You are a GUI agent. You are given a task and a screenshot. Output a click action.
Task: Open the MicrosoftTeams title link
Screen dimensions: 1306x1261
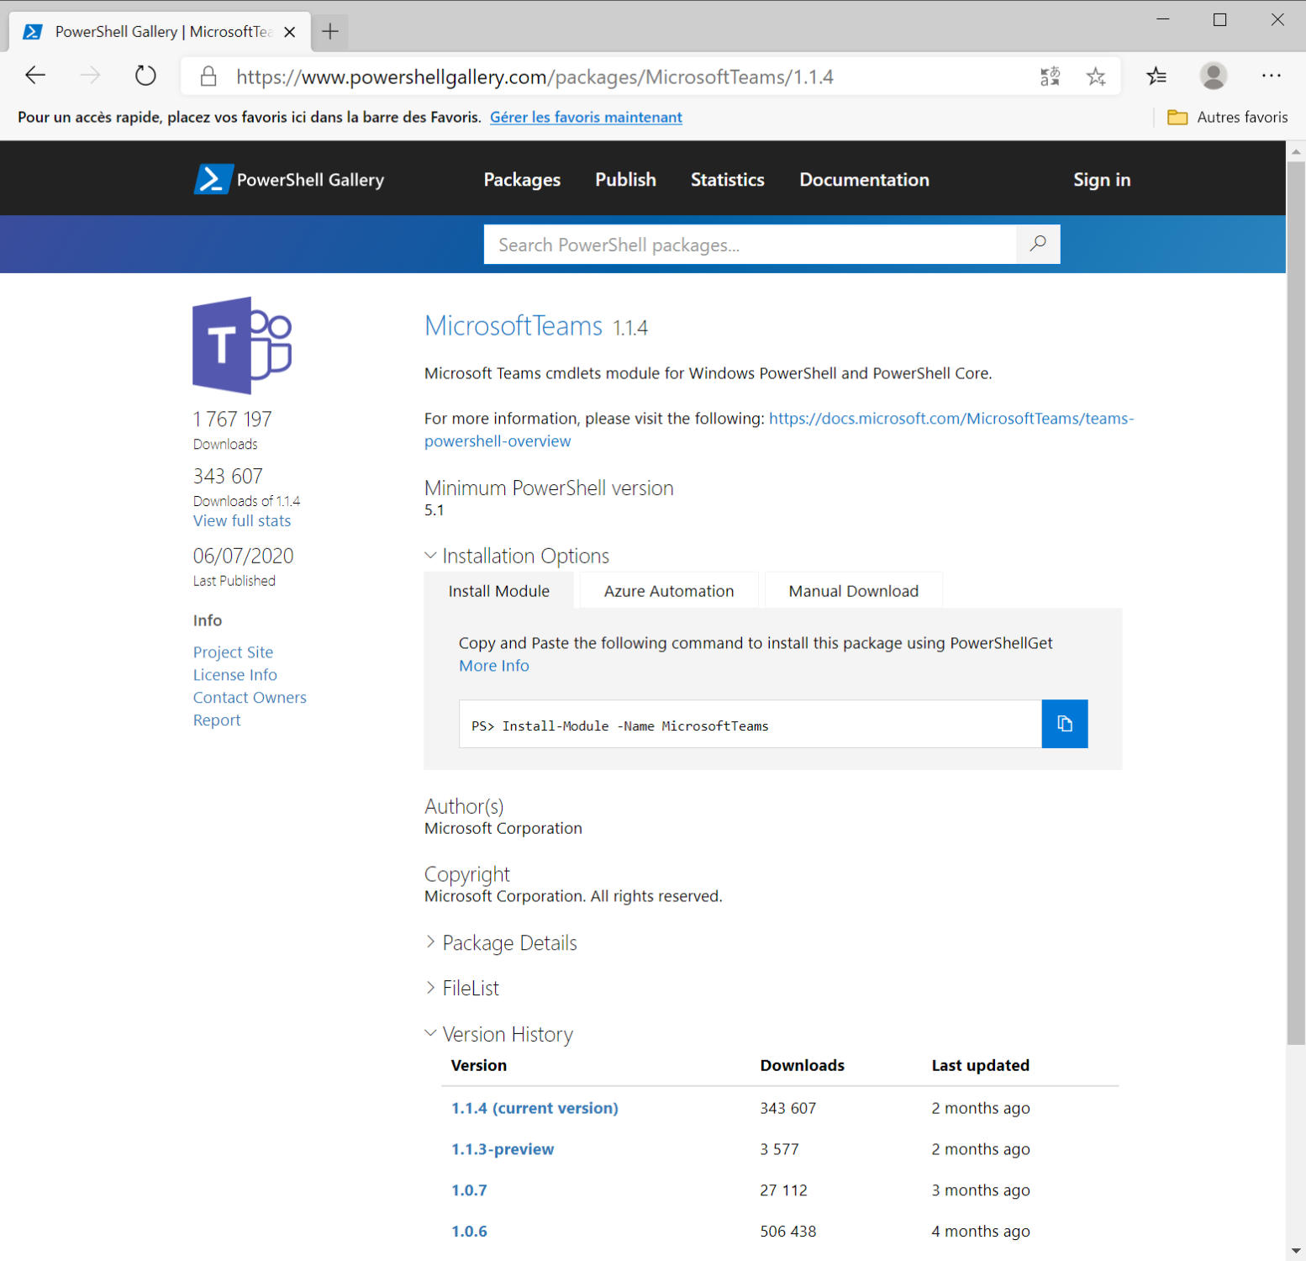(x=513, y=325)
